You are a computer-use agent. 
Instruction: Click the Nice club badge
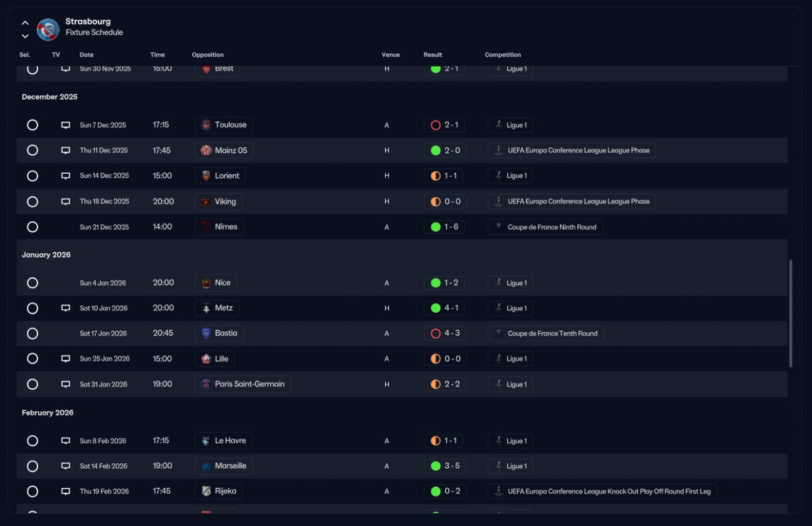point(206,283)
